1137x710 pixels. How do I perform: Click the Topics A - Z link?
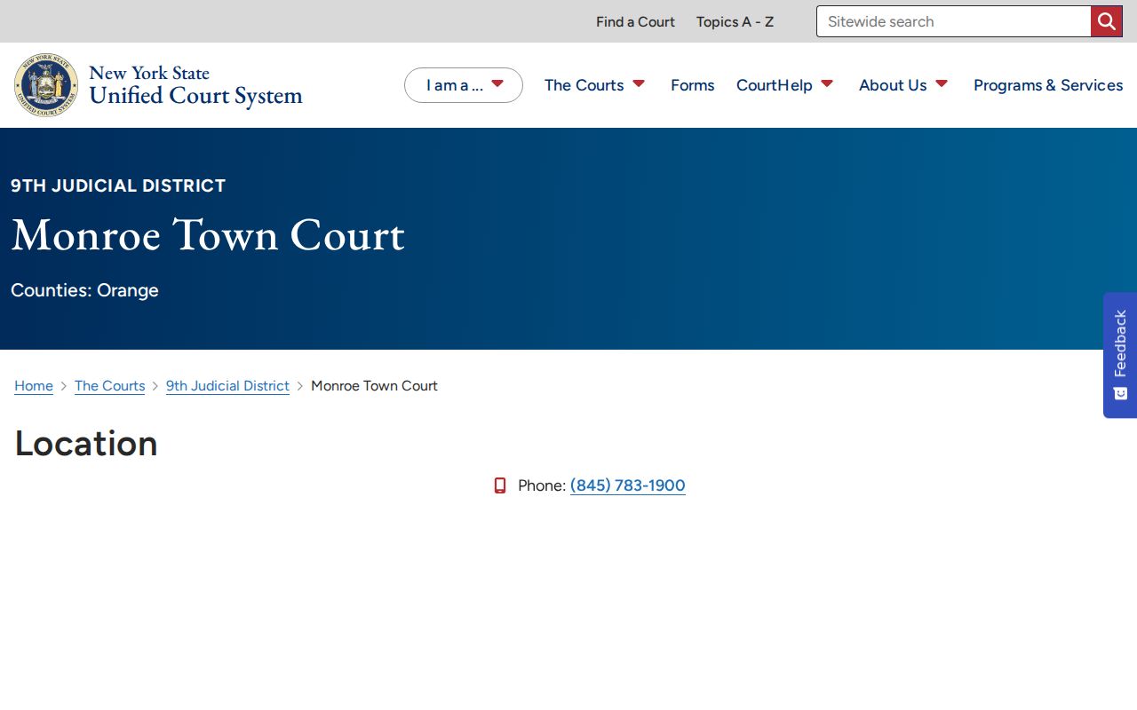pyautogui.click(x=735, y=21)
